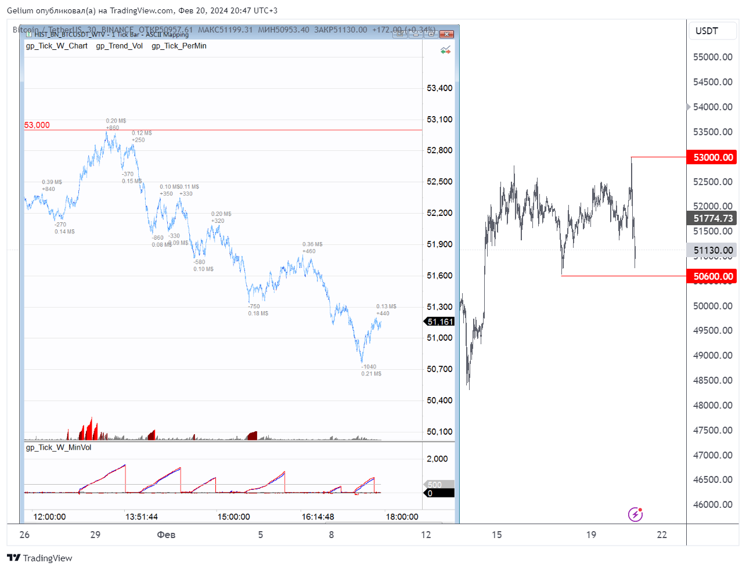Click the HIST_BN_BTCUSDT window title icon

(29, 34)
